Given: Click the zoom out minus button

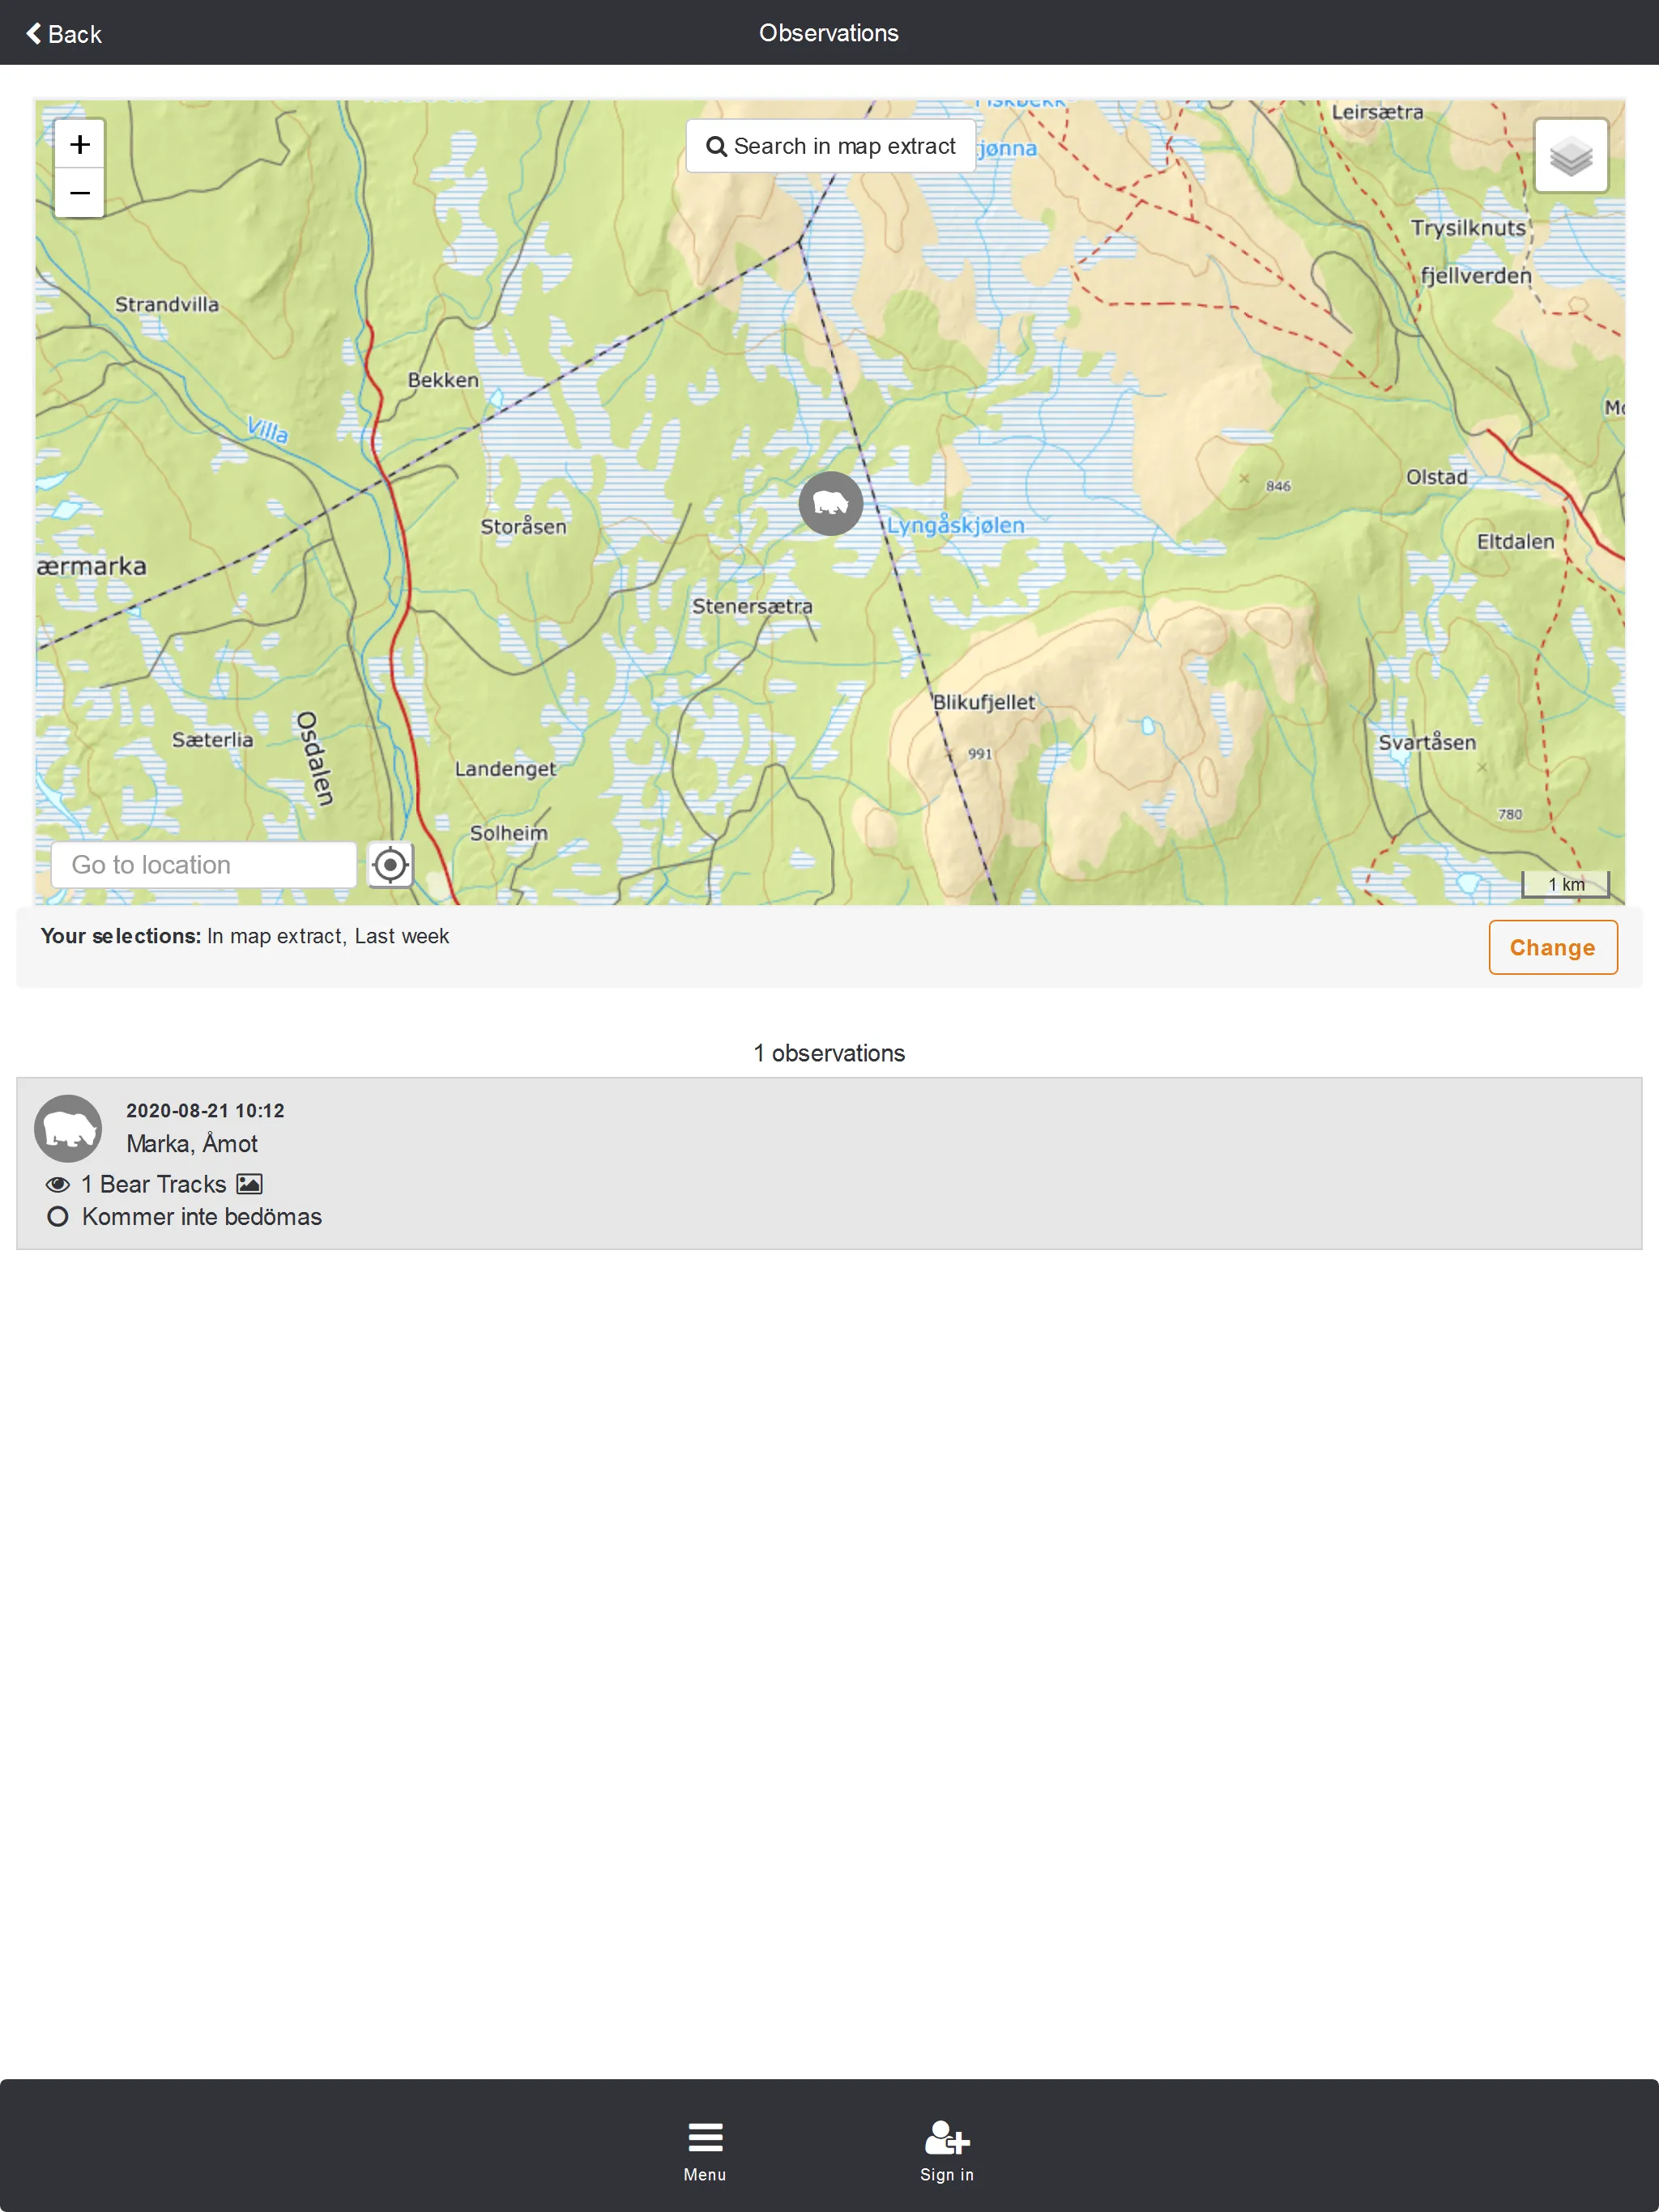Looking at the screenshot, I should tap(80, 192).
